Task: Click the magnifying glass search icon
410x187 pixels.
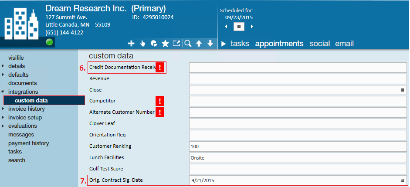Action: pyautogui.click(x=188, y=44)
